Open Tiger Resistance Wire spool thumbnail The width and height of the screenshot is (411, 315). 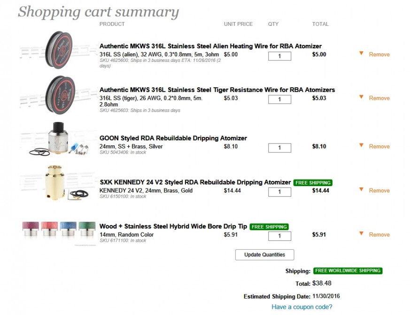[x=59, y=93]
